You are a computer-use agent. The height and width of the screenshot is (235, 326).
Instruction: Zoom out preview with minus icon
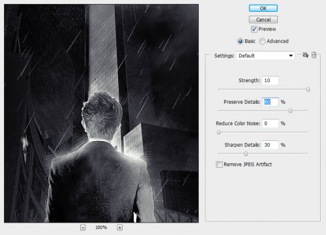[x=83, y=228]
